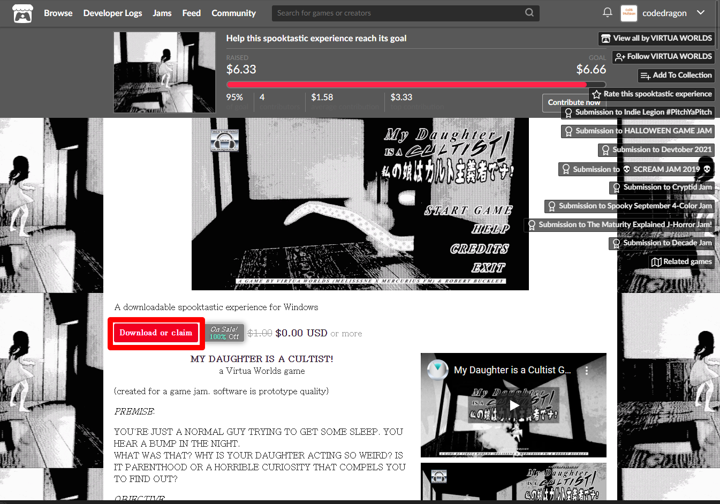Open Cryptid Jam submission link
The image size is (720, 504).
tap(662, 187)
